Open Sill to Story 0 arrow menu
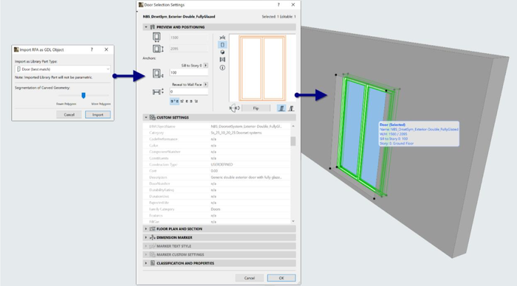 205,66
